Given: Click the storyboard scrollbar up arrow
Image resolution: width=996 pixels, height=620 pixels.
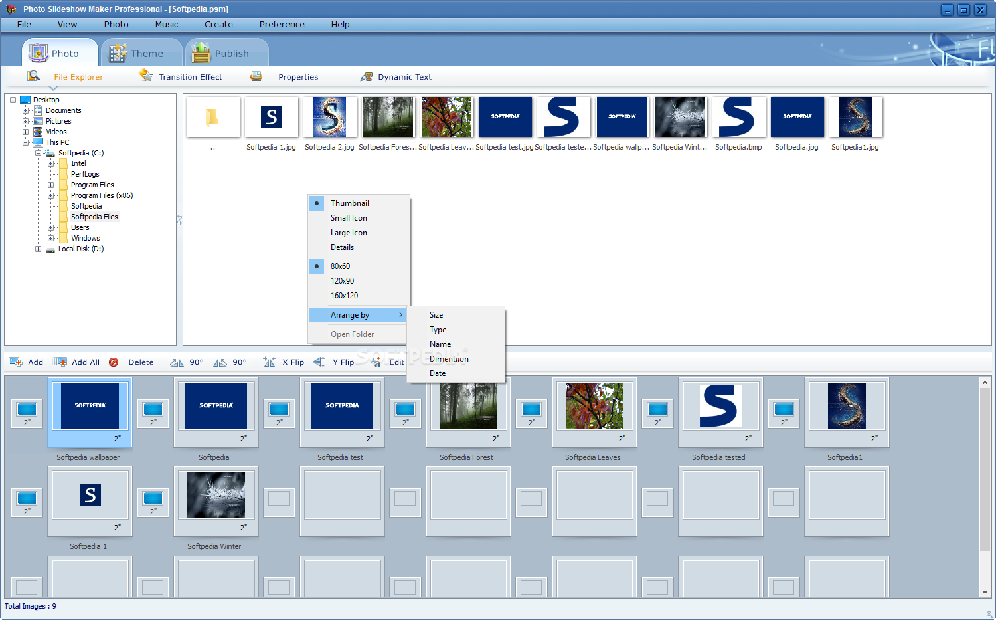Looking at the screenshot, I should (985, 383).
